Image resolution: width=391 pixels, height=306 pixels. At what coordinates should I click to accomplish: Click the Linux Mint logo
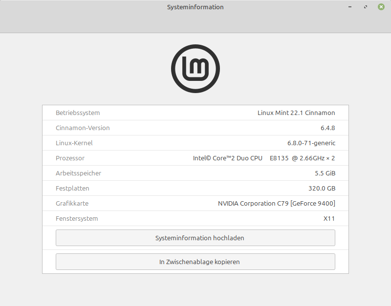pos(195,69)
